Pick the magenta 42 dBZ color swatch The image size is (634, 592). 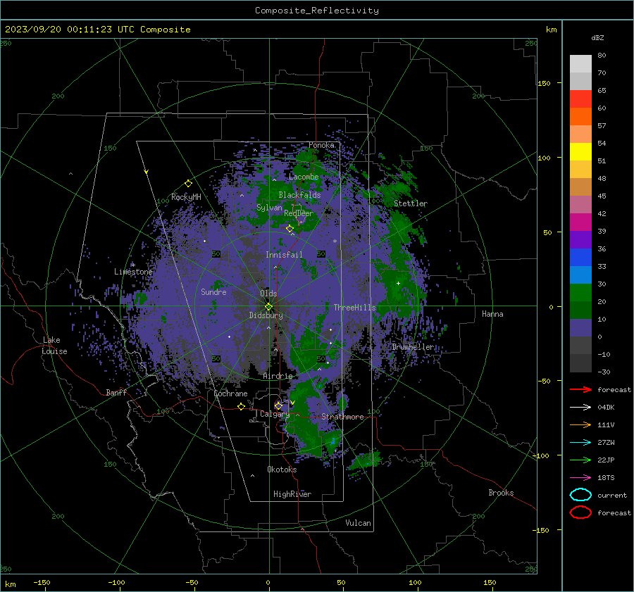coord(580,222)
